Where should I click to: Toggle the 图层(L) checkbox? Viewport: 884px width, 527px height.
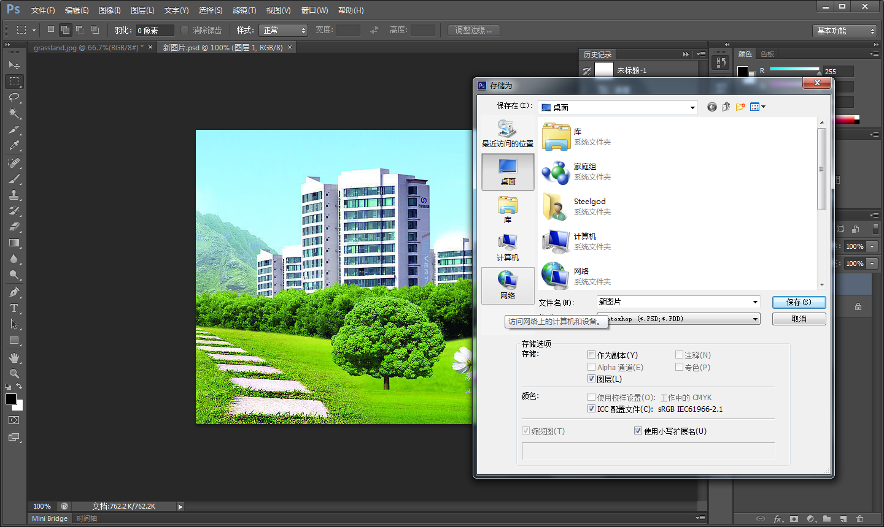click(591, 379)
